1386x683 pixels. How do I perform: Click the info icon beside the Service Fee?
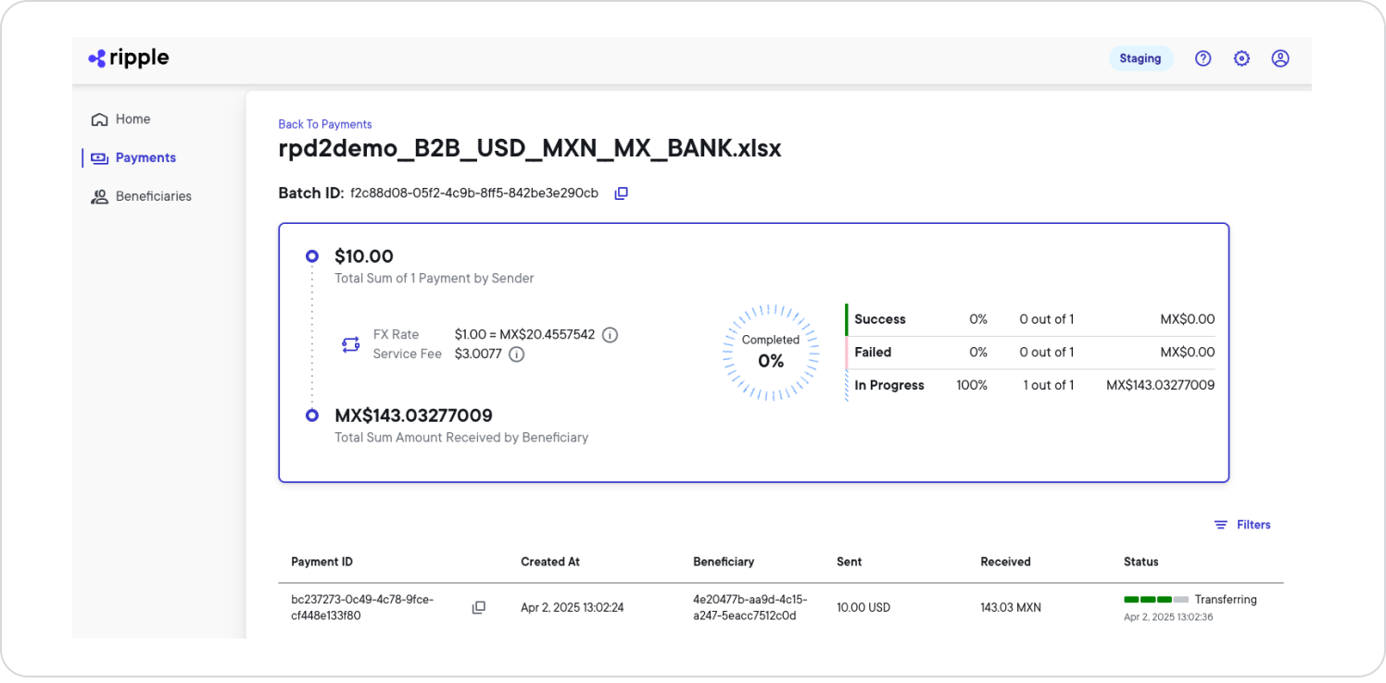pyautogui.click(x=519, y=354)
